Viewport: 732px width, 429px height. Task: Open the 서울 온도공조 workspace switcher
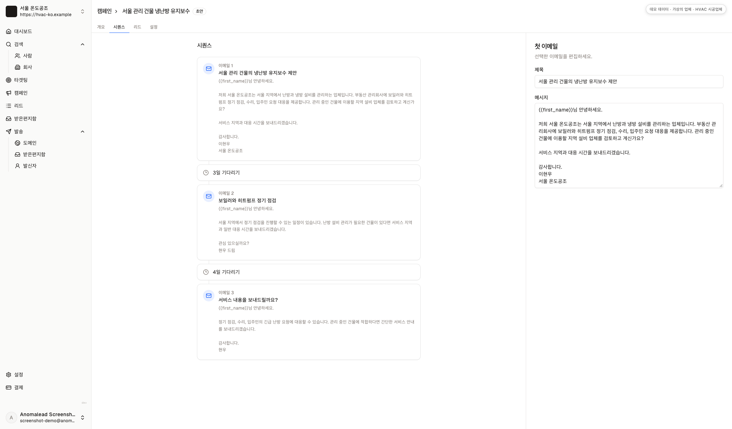click(45, 11)
